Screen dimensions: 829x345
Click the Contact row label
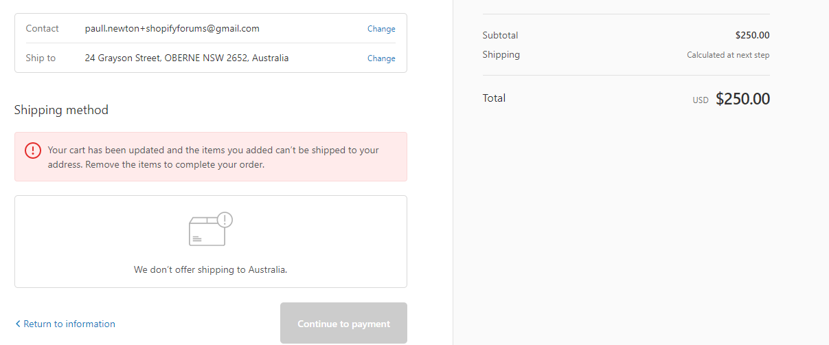pos(43,28)
